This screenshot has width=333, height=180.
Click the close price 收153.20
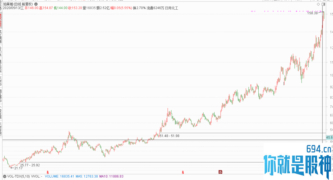point(75,8)
